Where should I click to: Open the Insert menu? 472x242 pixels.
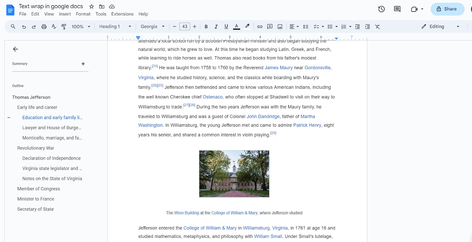click(65, 14)
